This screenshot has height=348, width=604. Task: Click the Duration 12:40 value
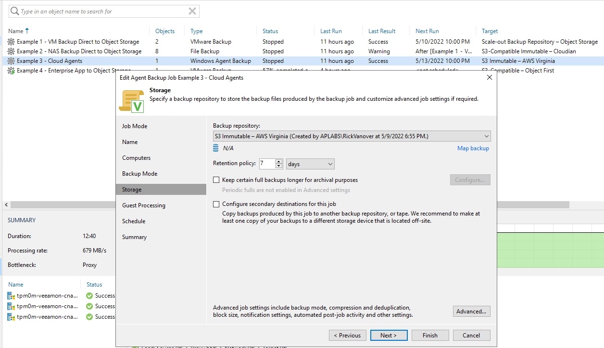pos(89,236)
